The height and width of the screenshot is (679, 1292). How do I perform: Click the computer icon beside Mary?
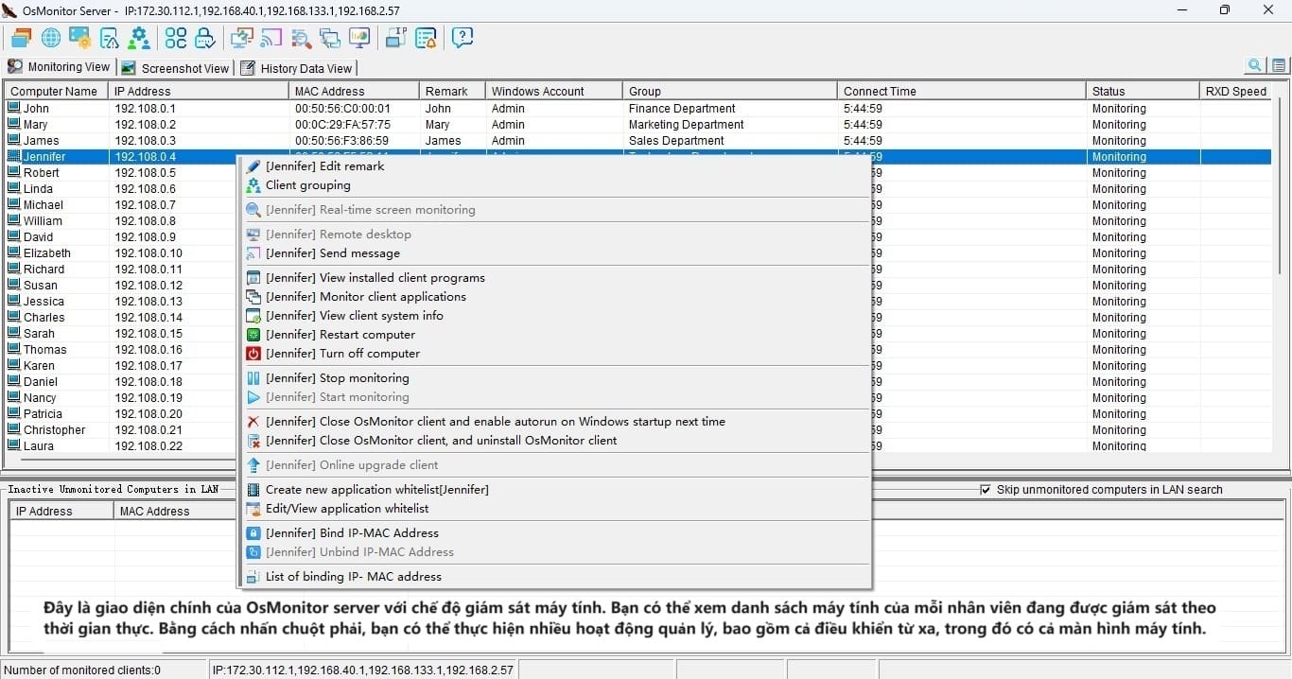(14, 124)
